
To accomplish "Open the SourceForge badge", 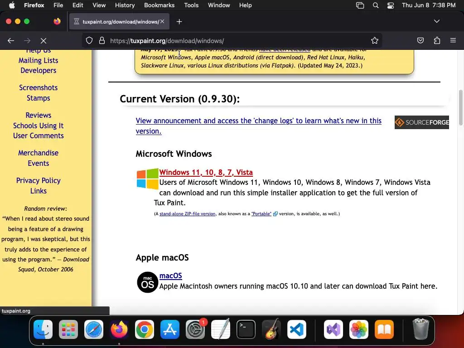I will [x=422, y=122].
